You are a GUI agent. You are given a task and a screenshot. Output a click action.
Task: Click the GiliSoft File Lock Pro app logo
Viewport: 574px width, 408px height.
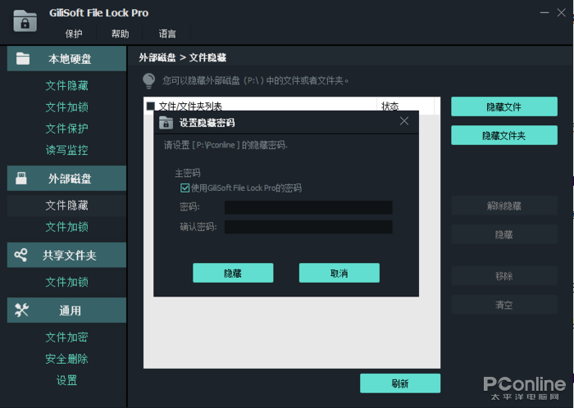[x=25, y=20]
